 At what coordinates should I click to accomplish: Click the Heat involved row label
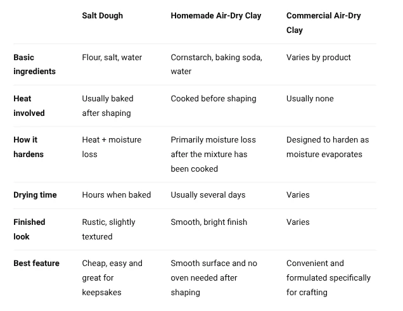(x=29, y=106)
